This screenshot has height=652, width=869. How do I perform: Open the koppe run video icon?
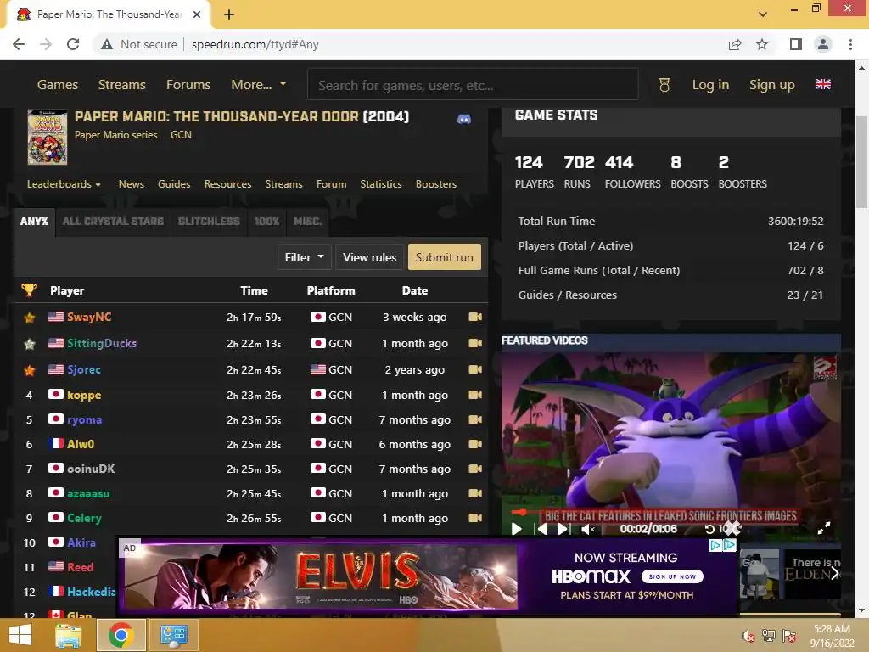point(475,395)
